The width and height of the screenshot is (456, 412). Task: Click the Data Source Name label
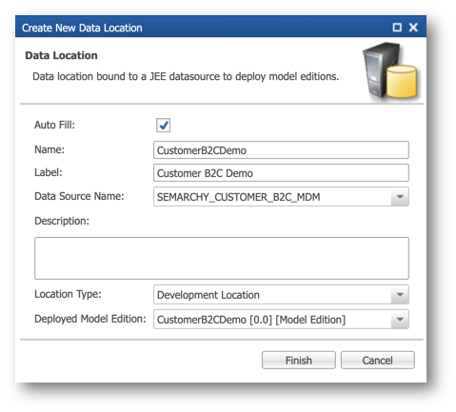(79, 196)
